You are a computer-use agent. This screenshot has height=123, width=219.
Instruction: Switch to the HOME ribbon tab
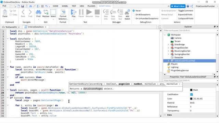click(55, 6)
